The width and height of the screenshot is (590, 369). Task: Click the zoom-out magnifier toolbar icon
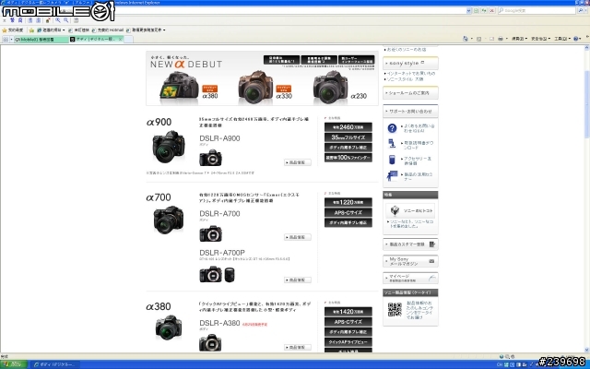click(65, 20)
